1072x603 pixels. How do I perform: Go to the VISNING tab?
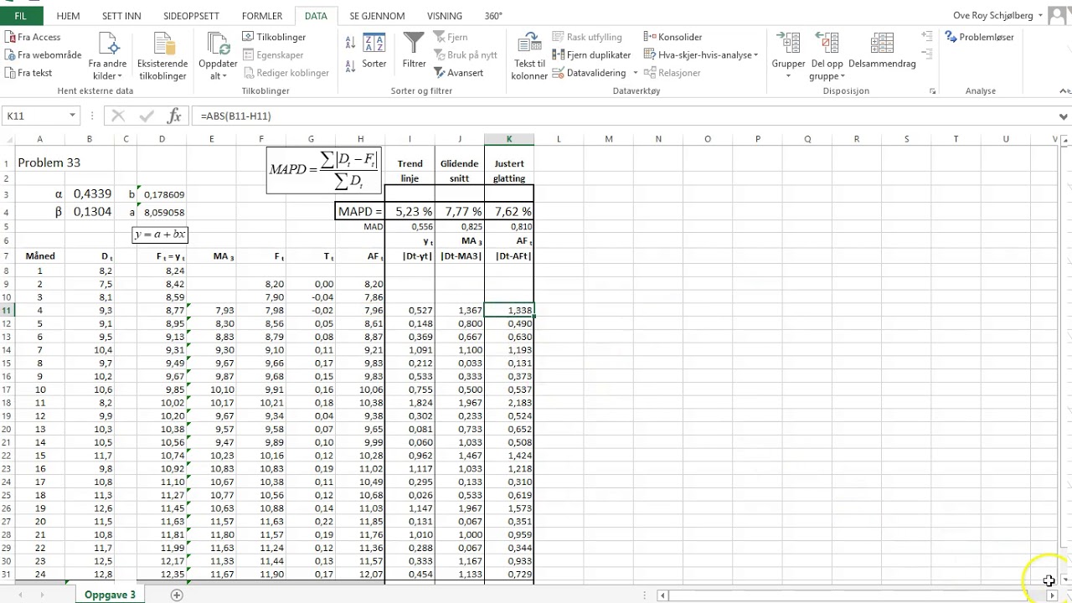[445, 16]
